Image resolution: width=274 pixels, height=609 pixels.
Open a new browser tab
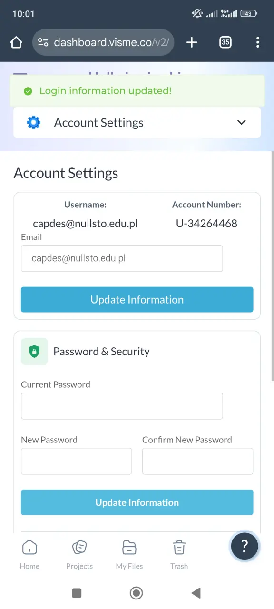point(192,42)
